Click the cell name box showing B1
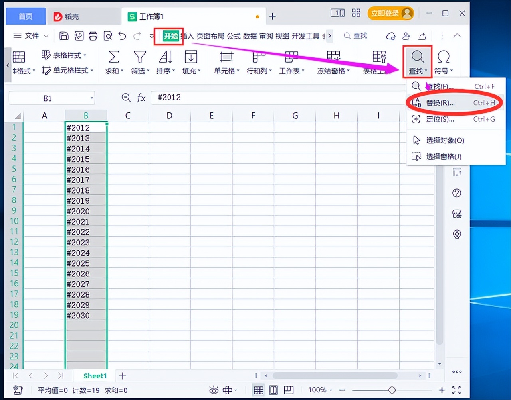 click(48, 98)
